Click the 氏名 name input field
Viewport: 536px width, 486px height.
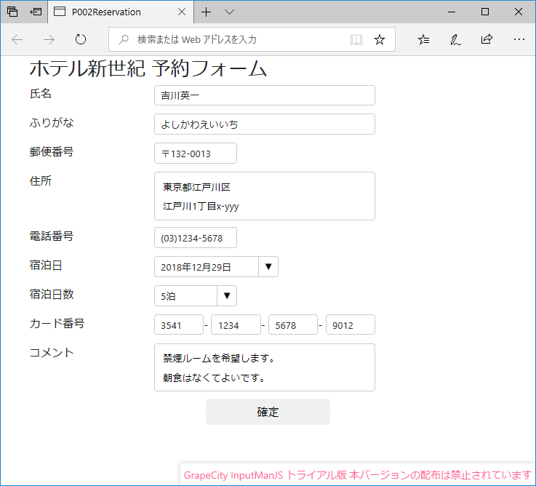click(x=264, y=95)
